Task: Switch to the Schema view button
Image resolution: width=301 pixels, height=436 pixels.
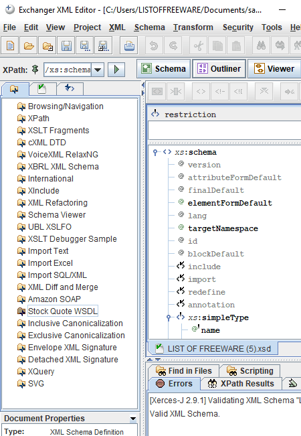Action: 164,69
